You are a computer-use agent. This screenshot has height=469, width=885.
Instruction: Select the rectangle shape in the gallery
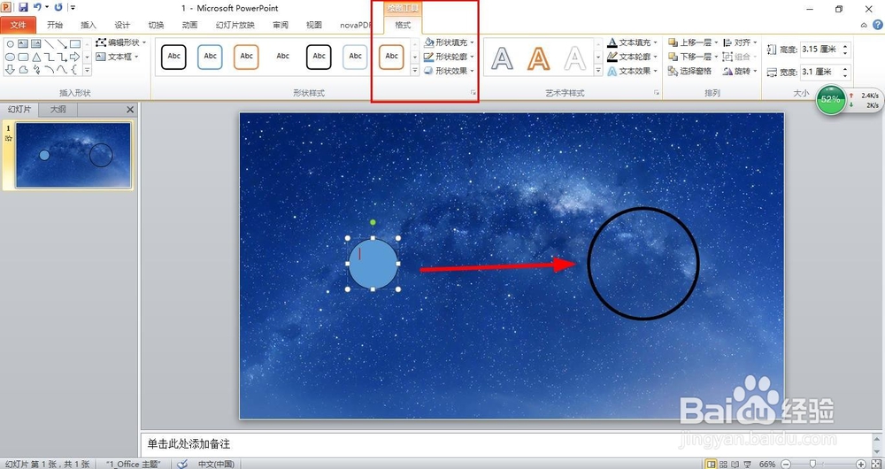click(x=75, y=43)
